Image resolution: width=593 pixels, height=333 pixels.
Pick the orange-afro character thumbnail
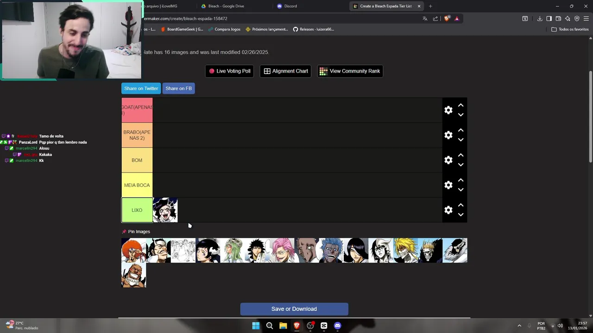tap(133, 250)
